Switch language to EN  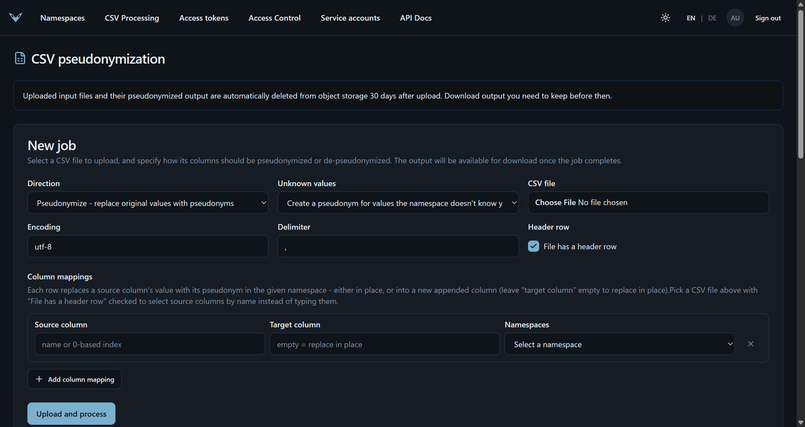click(691, 18)
